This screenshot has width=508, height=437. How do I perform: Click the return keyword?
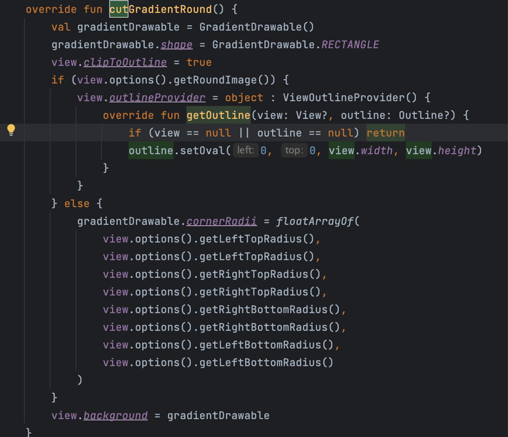pos(386,133)
